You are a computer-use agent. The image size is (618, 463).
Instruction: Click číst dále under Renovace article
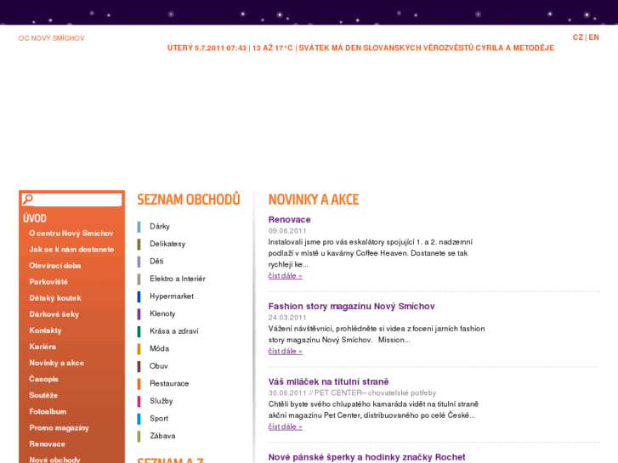coord(286,276)
